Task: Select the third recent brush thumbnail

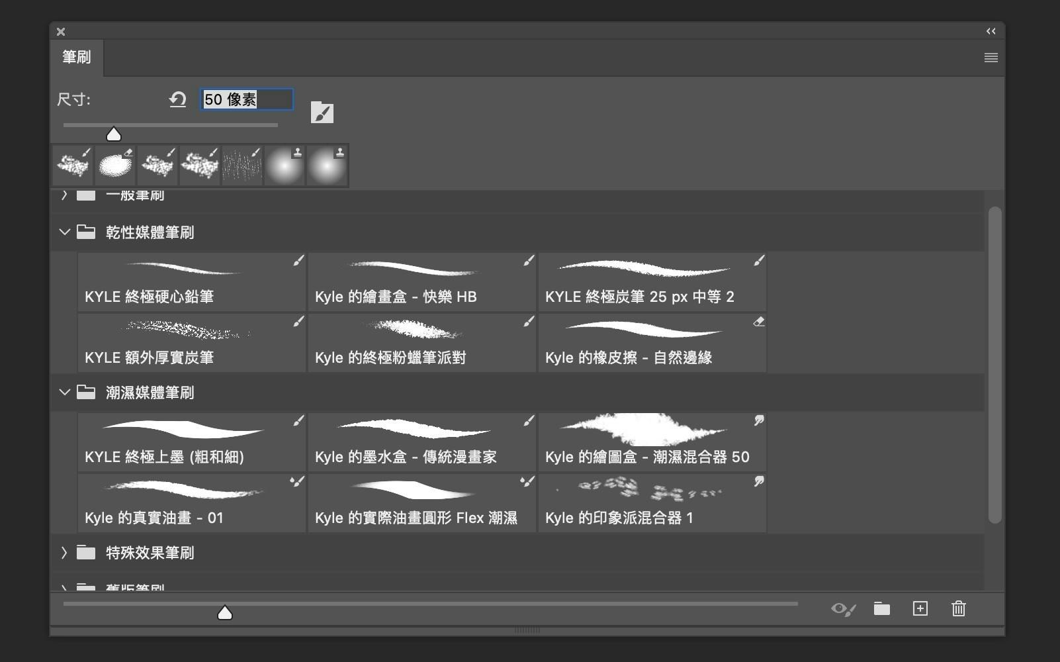Action: [x=157, y=165]
